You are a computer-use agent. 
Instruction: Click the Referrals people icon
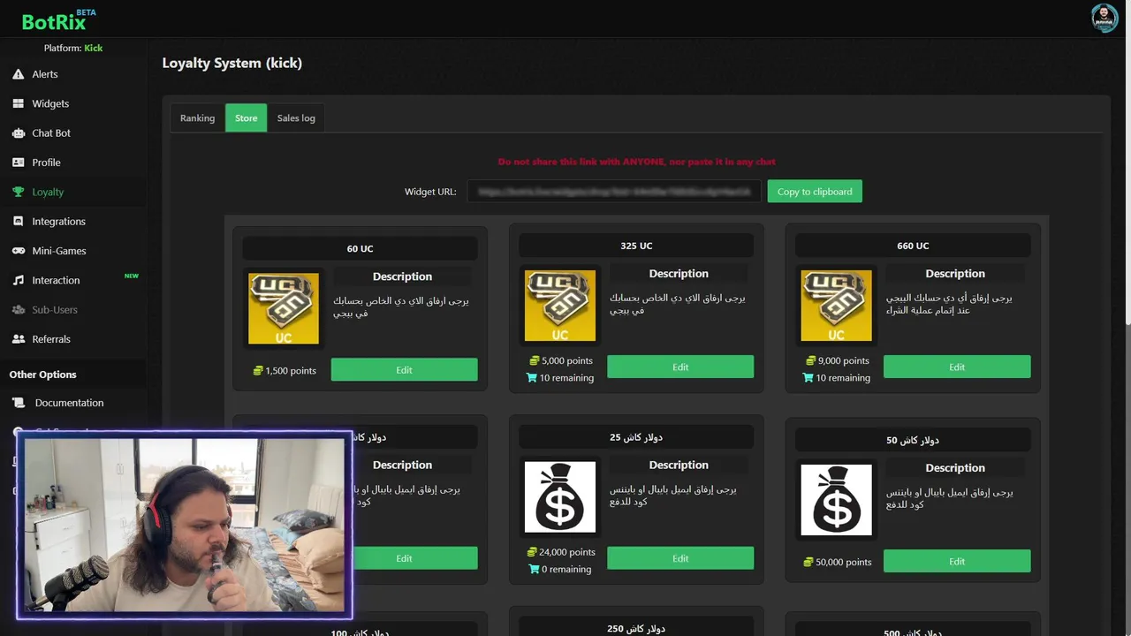point(18,339)
